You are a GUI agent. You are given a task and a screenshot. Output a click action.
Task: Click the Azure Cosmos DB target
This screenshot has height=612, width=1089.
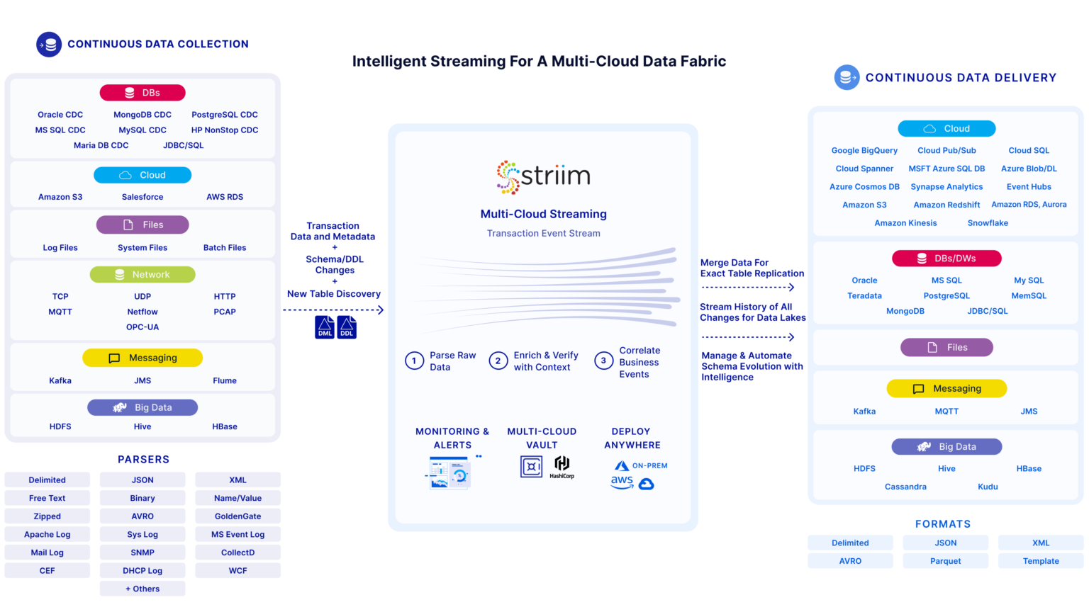pos(864,187)
